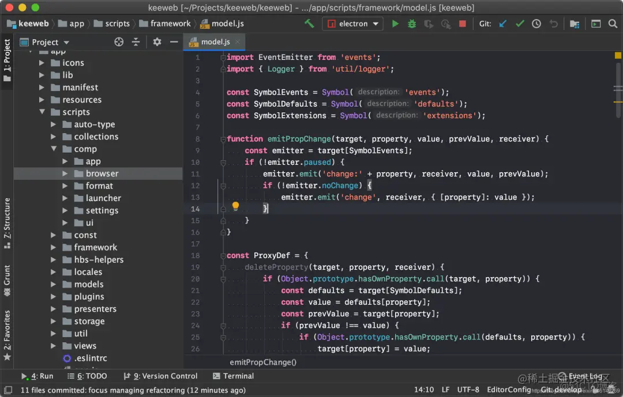Click the commit message in status bar
The image size is (623, 397).
click(x=133, y=390)
